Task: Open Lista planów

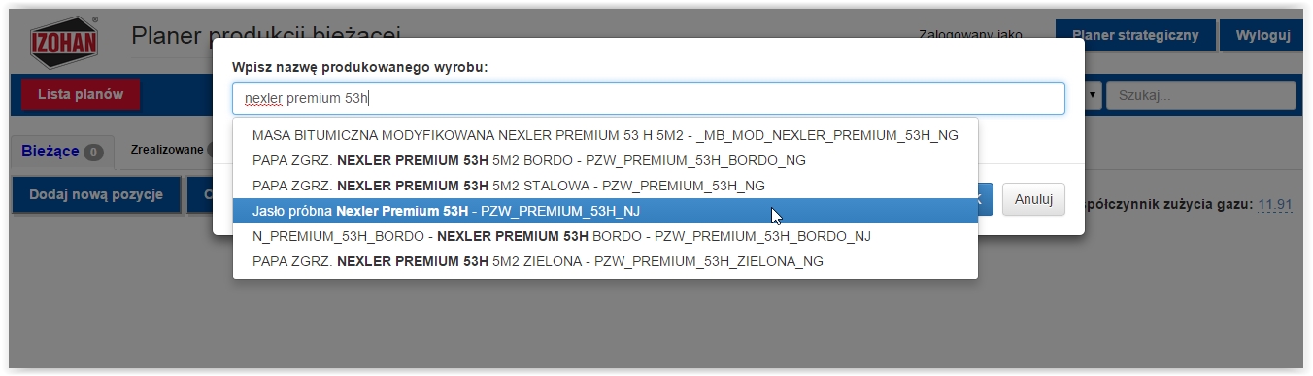Action: click(81, 94)
